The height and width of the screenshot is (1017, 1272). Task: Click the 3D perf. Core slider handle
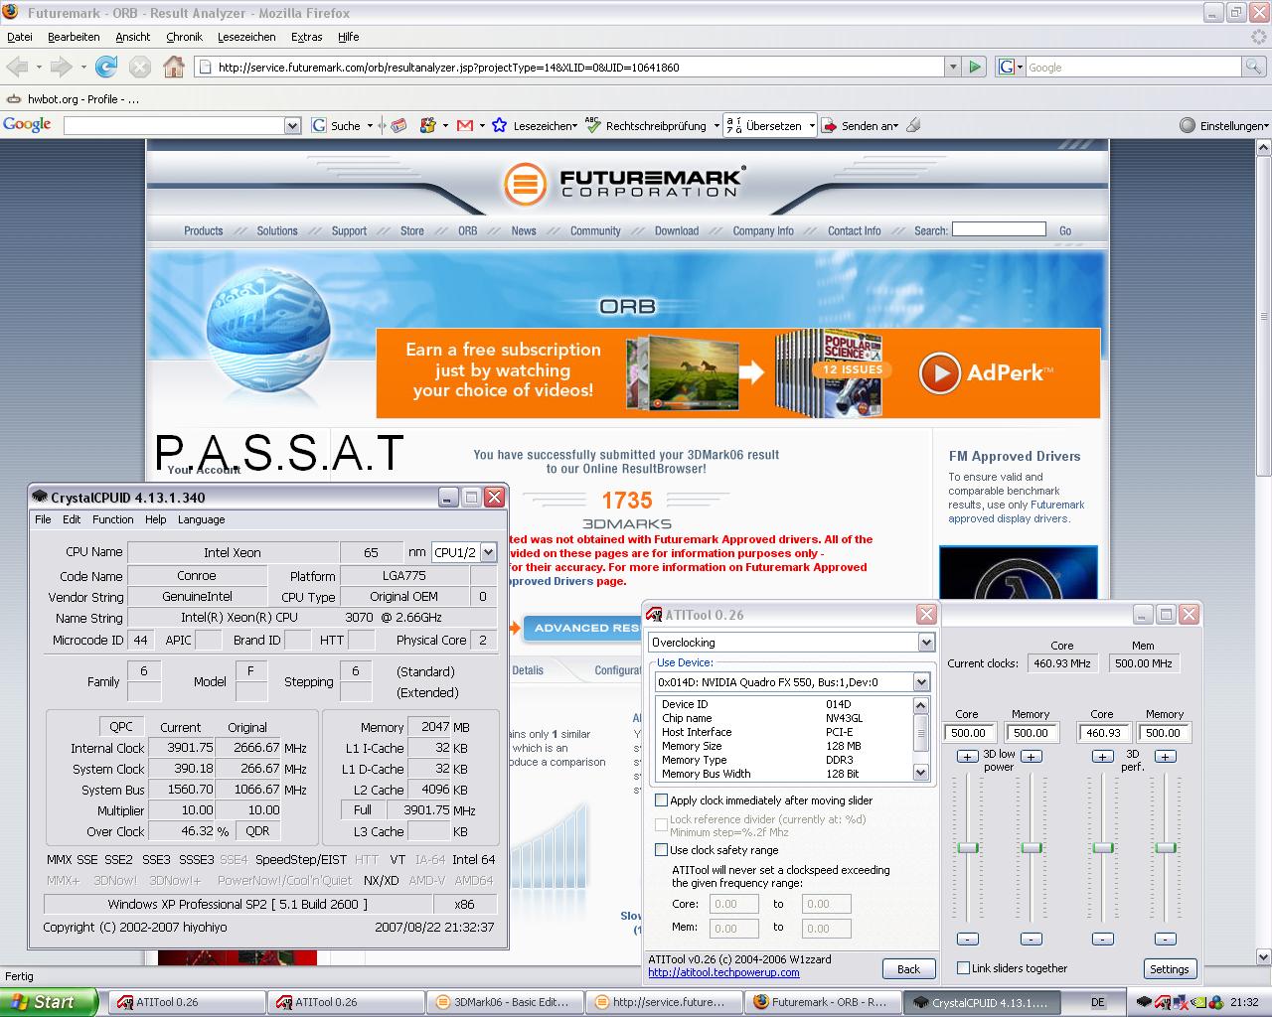(x=1103, y=847)
